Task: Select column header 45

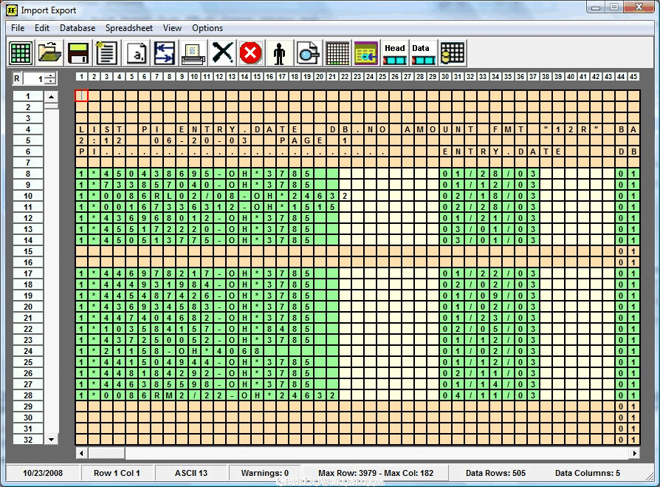Action: tap(633, 77)
